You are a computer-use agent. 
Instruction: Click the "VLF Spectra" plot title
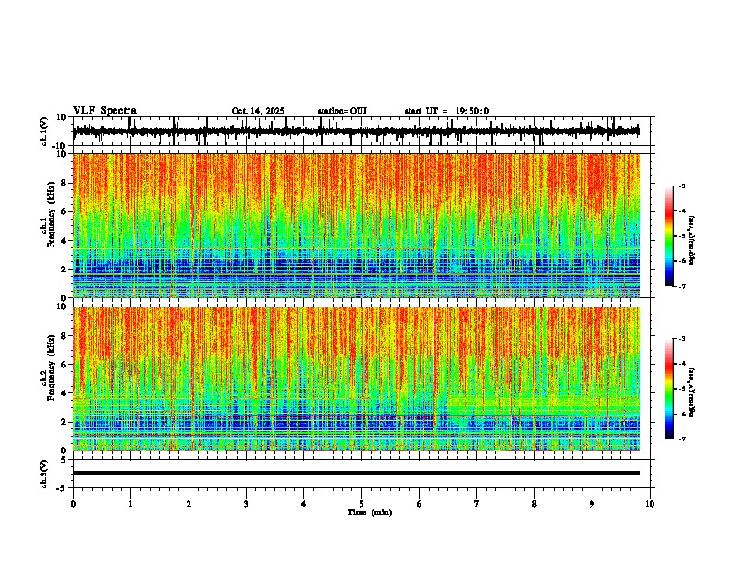tap(104, 111)
